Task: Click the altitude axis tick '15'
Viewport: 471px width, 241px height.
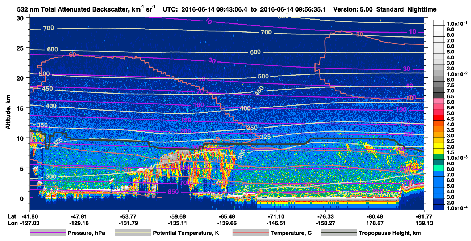Action: click(21, 108)
